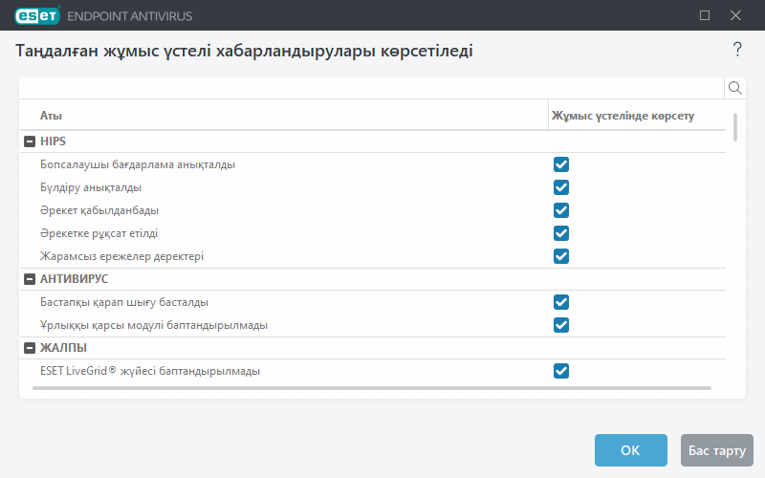Toggle 'Әрекетке рұқсат етілді' checkbox
The height and width of the screenshot is (478, 765).
[561, 233]
